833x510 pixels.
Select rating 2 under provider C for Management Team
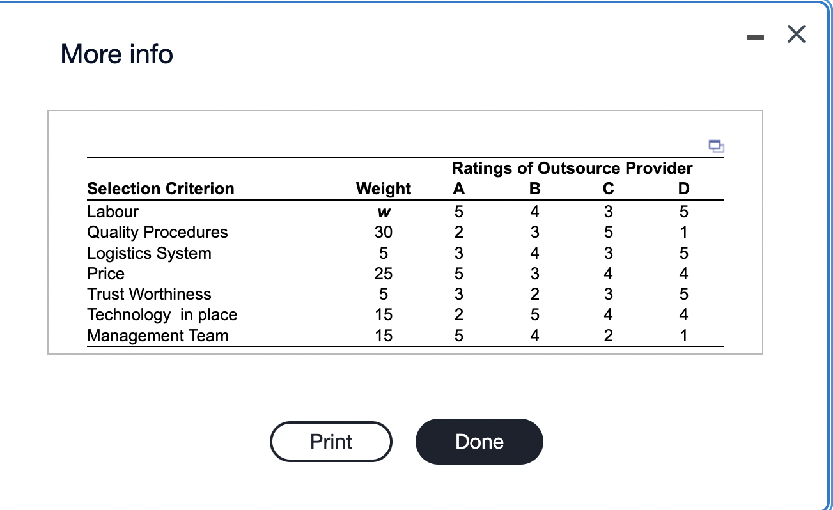pyautogui.click(x=608, y=335)
